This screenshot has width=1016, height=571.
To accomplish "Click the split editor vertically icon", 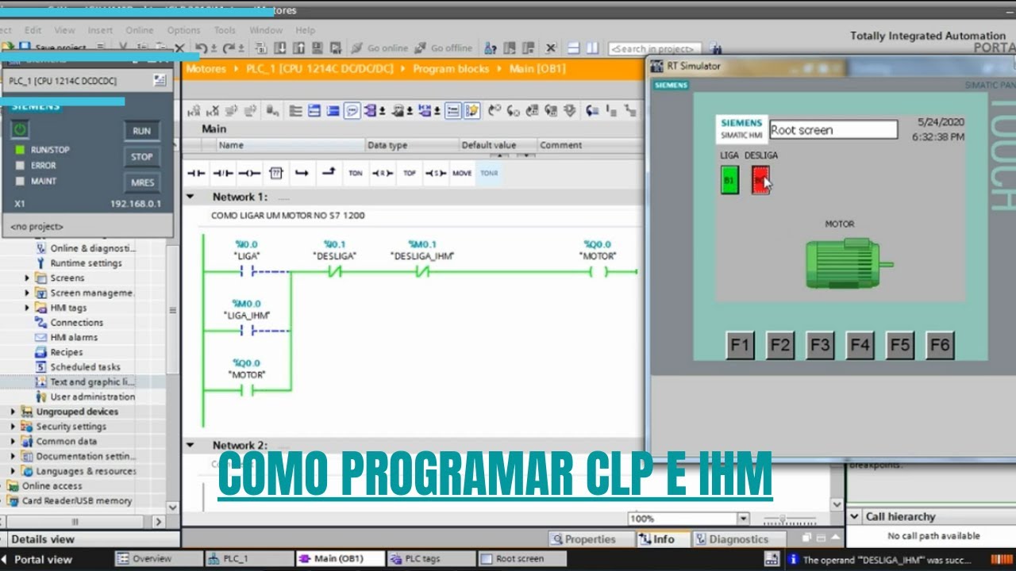I will [x=591, y=48].
